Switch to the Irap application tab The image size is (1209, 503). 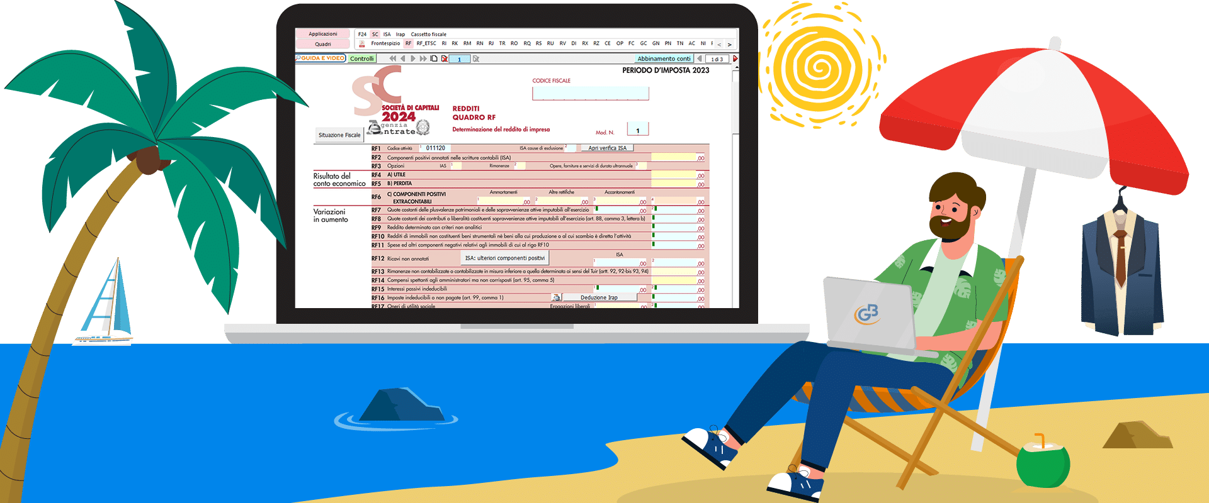click(400, 34)
